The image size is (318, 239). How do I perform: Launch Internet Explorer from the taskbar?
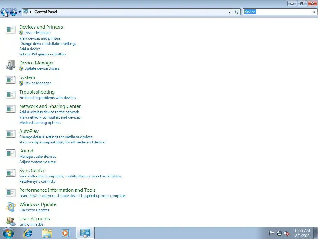click(x=28, y=233)
